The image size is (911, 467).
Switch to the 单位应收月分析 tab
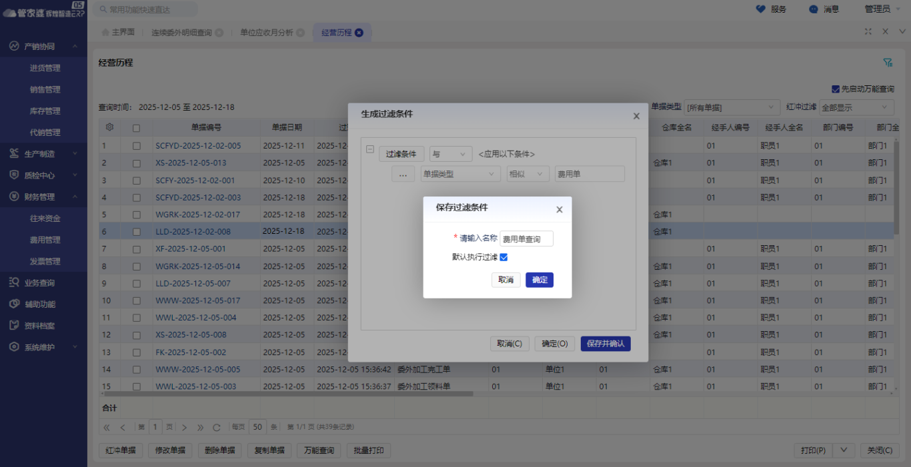(266, 33)
